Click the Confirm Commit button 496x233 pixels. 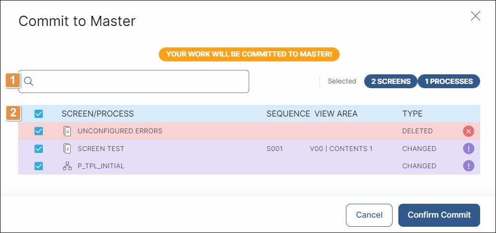(x=439, y=215)
